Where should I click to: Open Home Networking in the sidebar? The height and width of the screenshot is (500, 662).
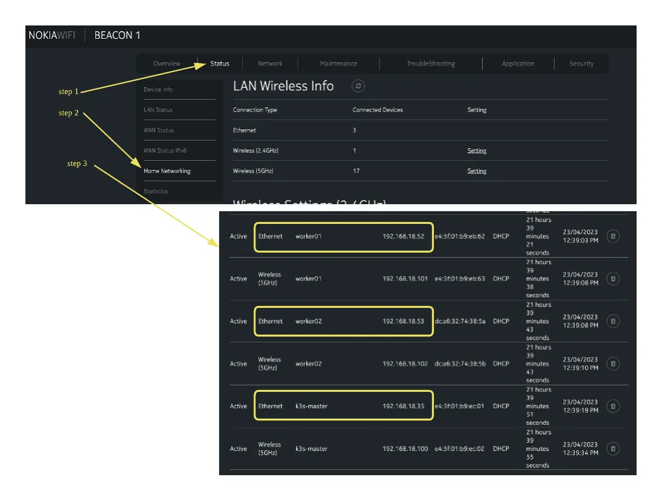click(x=167, y=170)
